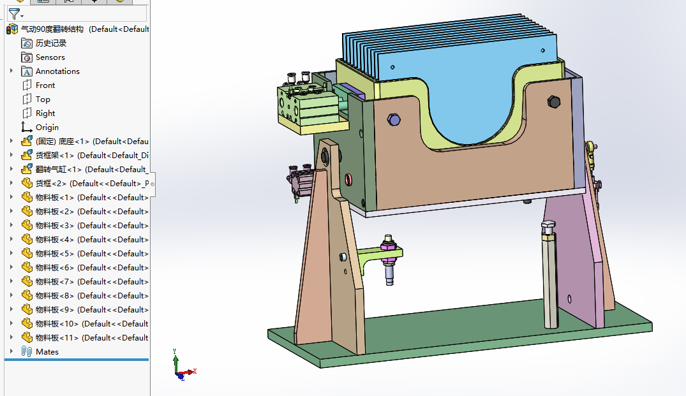Select the Origin label
This screenshot has width=686, height=396.
coord(47,127)
